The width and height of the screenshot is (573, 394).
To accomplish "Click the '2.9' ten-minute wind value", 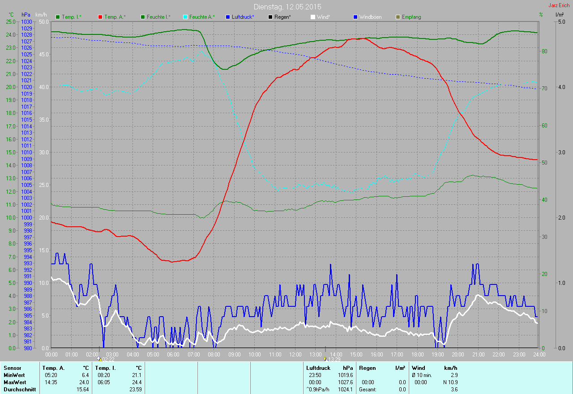I will (x=454, y=375).
